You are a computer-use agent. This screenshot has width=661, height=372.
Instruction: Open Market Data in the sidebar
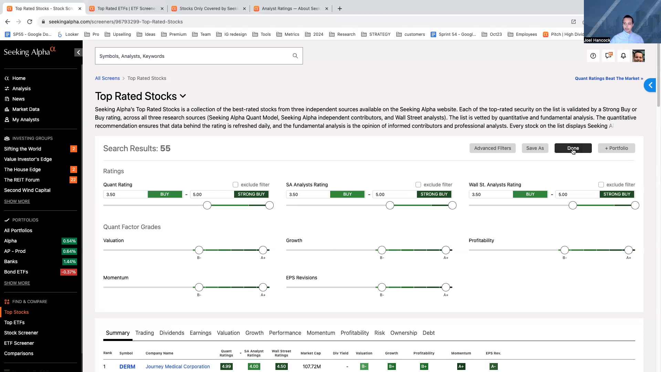(x=26, y=109)
